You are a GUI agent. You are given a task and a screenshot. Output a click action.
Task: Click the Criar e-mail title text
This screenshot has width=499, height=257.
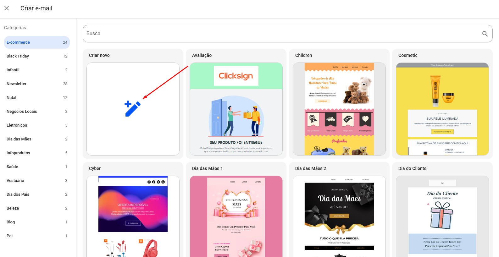click(36, 8)
